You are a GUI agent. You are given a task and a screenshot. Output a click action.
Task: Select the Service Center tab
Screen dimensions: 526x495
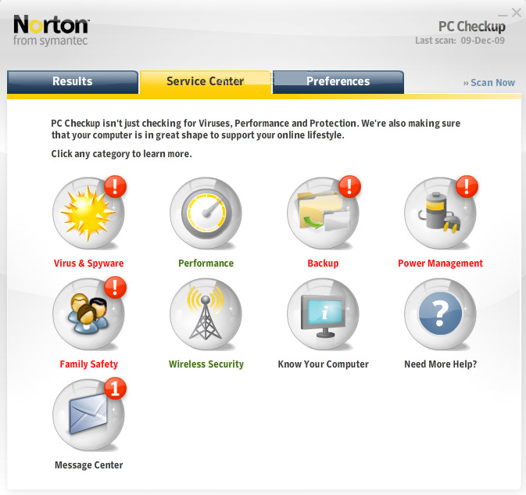pos(206,82)
